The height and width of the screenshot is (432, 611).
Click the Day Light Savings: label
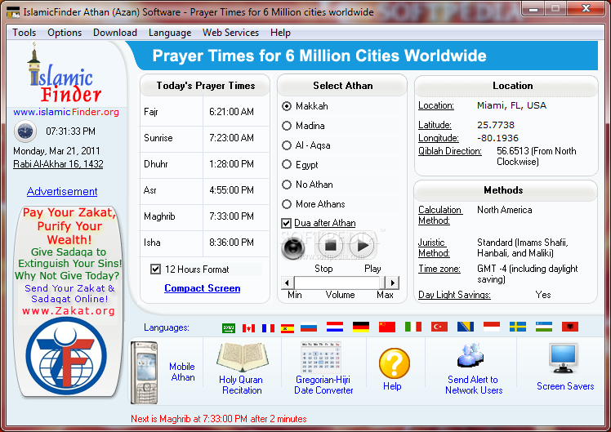[454, 295]
